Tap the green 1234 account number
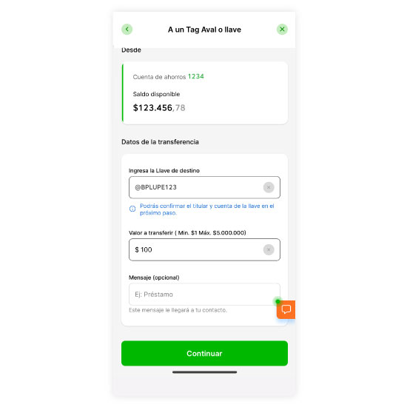Image resolution: width=407 pixels, height=407 pixels. coord(196,76)
